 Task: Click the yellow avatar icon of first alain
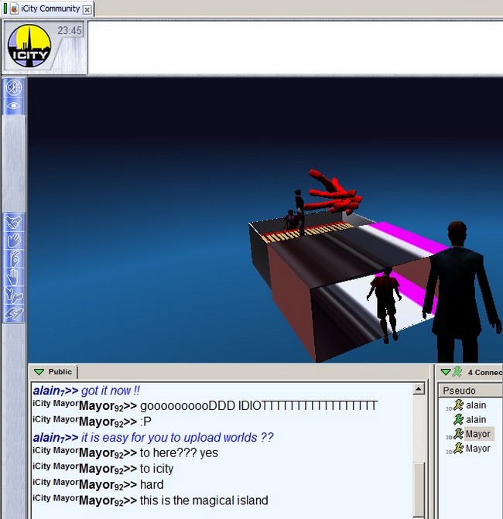pyautogui.click(x=458, y=405)
